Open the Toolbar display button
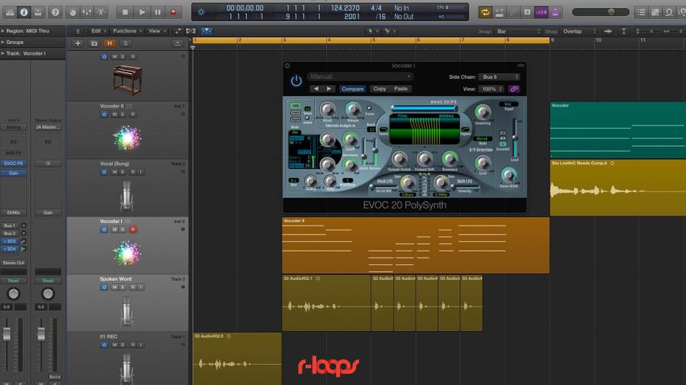The image size is (686, 385). [x=38, y=12]
